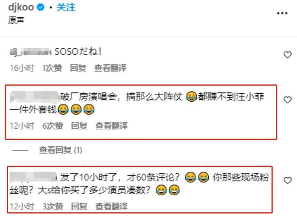This screenshot has height=218, width=297.
Task: View translation of the SOSOだね comment
Action: [x=110, y=68]
